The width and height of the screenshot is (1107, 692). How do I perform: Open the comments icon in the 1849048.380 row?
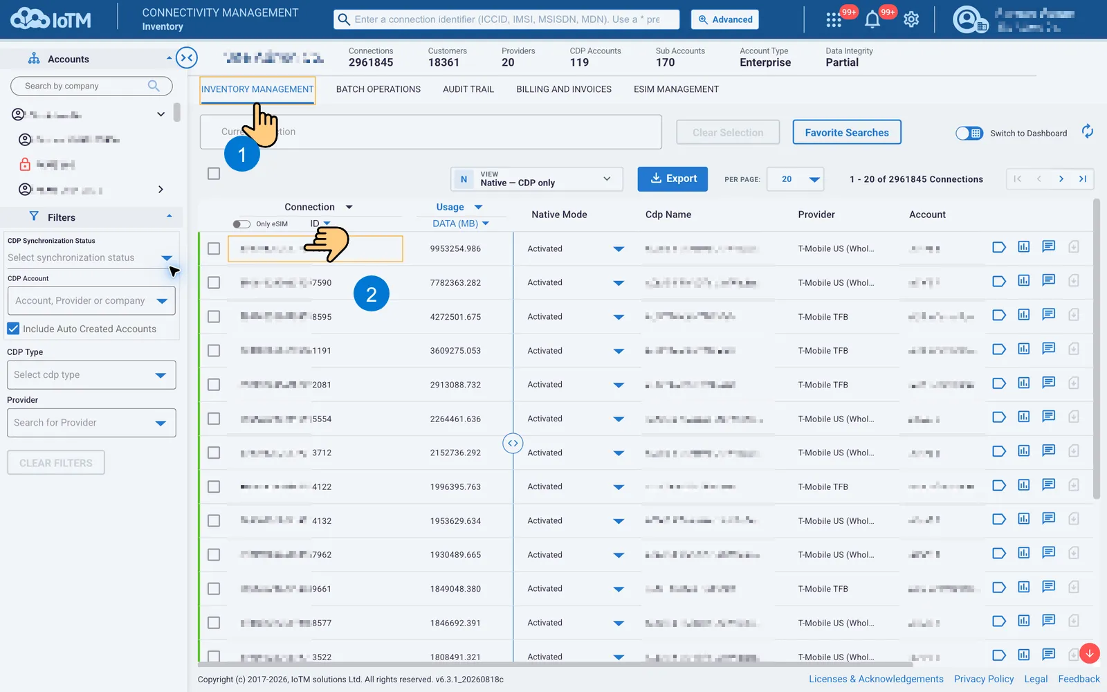(x=1049, y=587)
